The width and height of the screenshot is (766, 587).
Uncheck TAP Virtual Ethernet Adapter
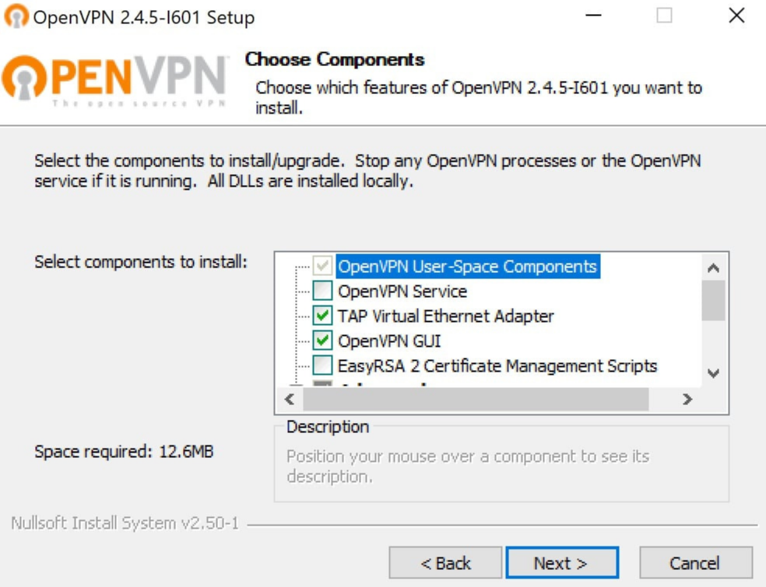pos(322,316)
